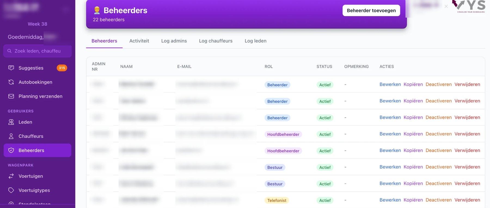Image resolution: width=490 pixels, height=208 pixels.
Task: Click the Week 38 label
Action: 38,24
